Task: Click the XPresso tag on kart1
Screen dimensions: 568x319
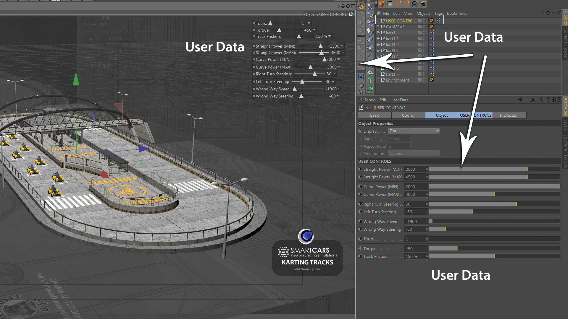Action: pyautogui.click(x=432, y=32)
